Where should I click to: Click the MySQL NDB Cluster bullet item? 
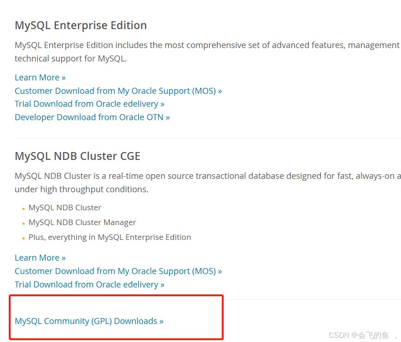coord(64,208)
